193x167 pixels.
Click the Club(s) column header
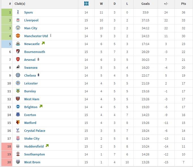[x=20, y=4]
